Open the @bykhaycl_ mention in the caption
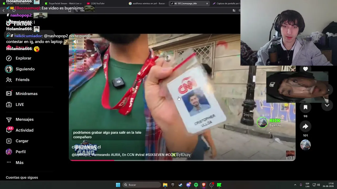The height and width of the screenshot is (189, 337). (81, 155)
